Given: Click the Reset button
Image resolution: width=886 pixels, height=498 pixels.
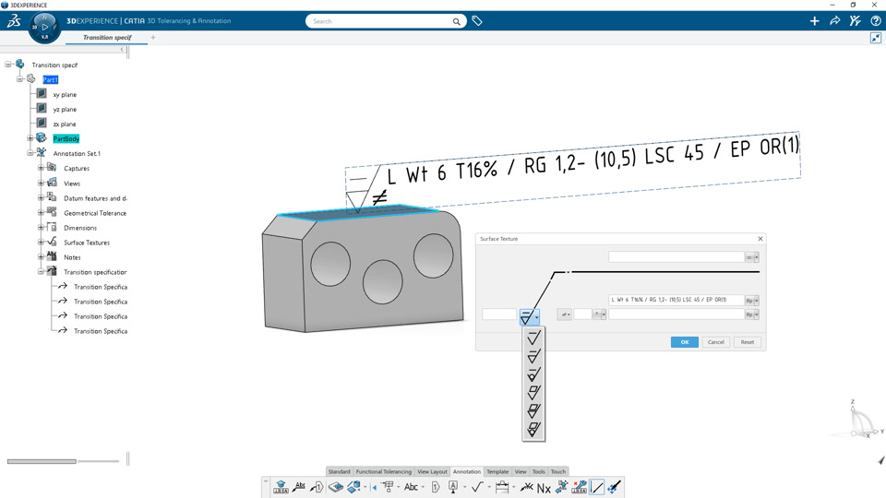Looking at the screenshot, I should pyautogui.click(x=747, y=342).
